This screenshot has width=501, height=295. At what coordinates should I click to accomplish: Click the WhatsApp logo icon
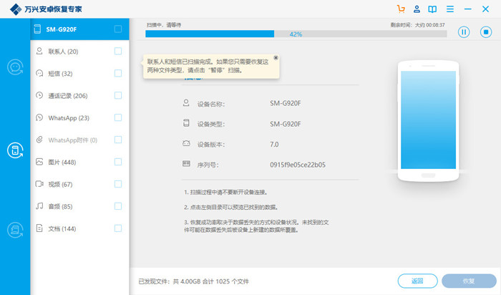pos(39,117)
